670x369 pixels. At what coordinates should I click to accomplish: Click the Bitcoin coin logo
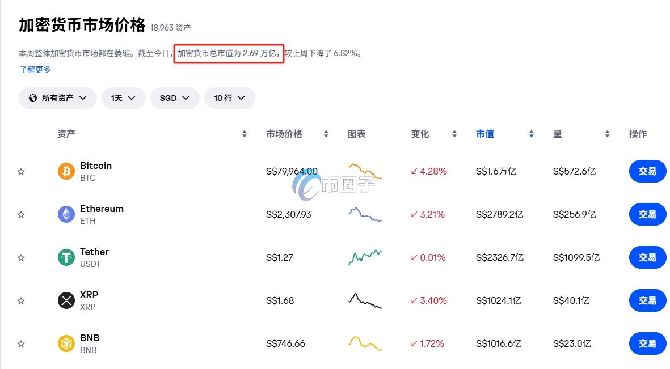pos(66,171)
